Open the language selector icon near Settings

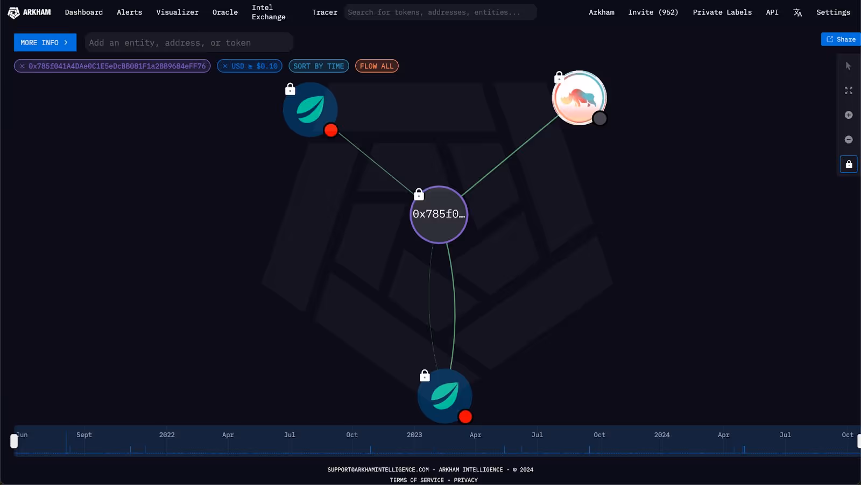click(x=798, y=12)
